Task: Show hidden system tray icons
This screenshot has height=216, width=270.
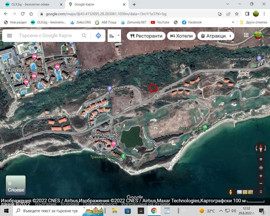Action: coord(221,211)
